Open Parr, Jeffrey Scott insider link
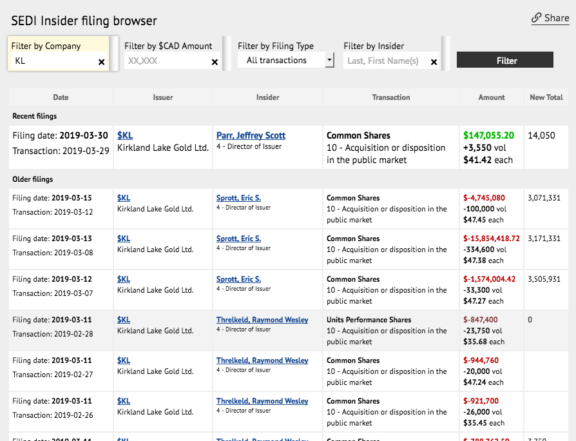576x441 pixels. click(x=251, y=135)
